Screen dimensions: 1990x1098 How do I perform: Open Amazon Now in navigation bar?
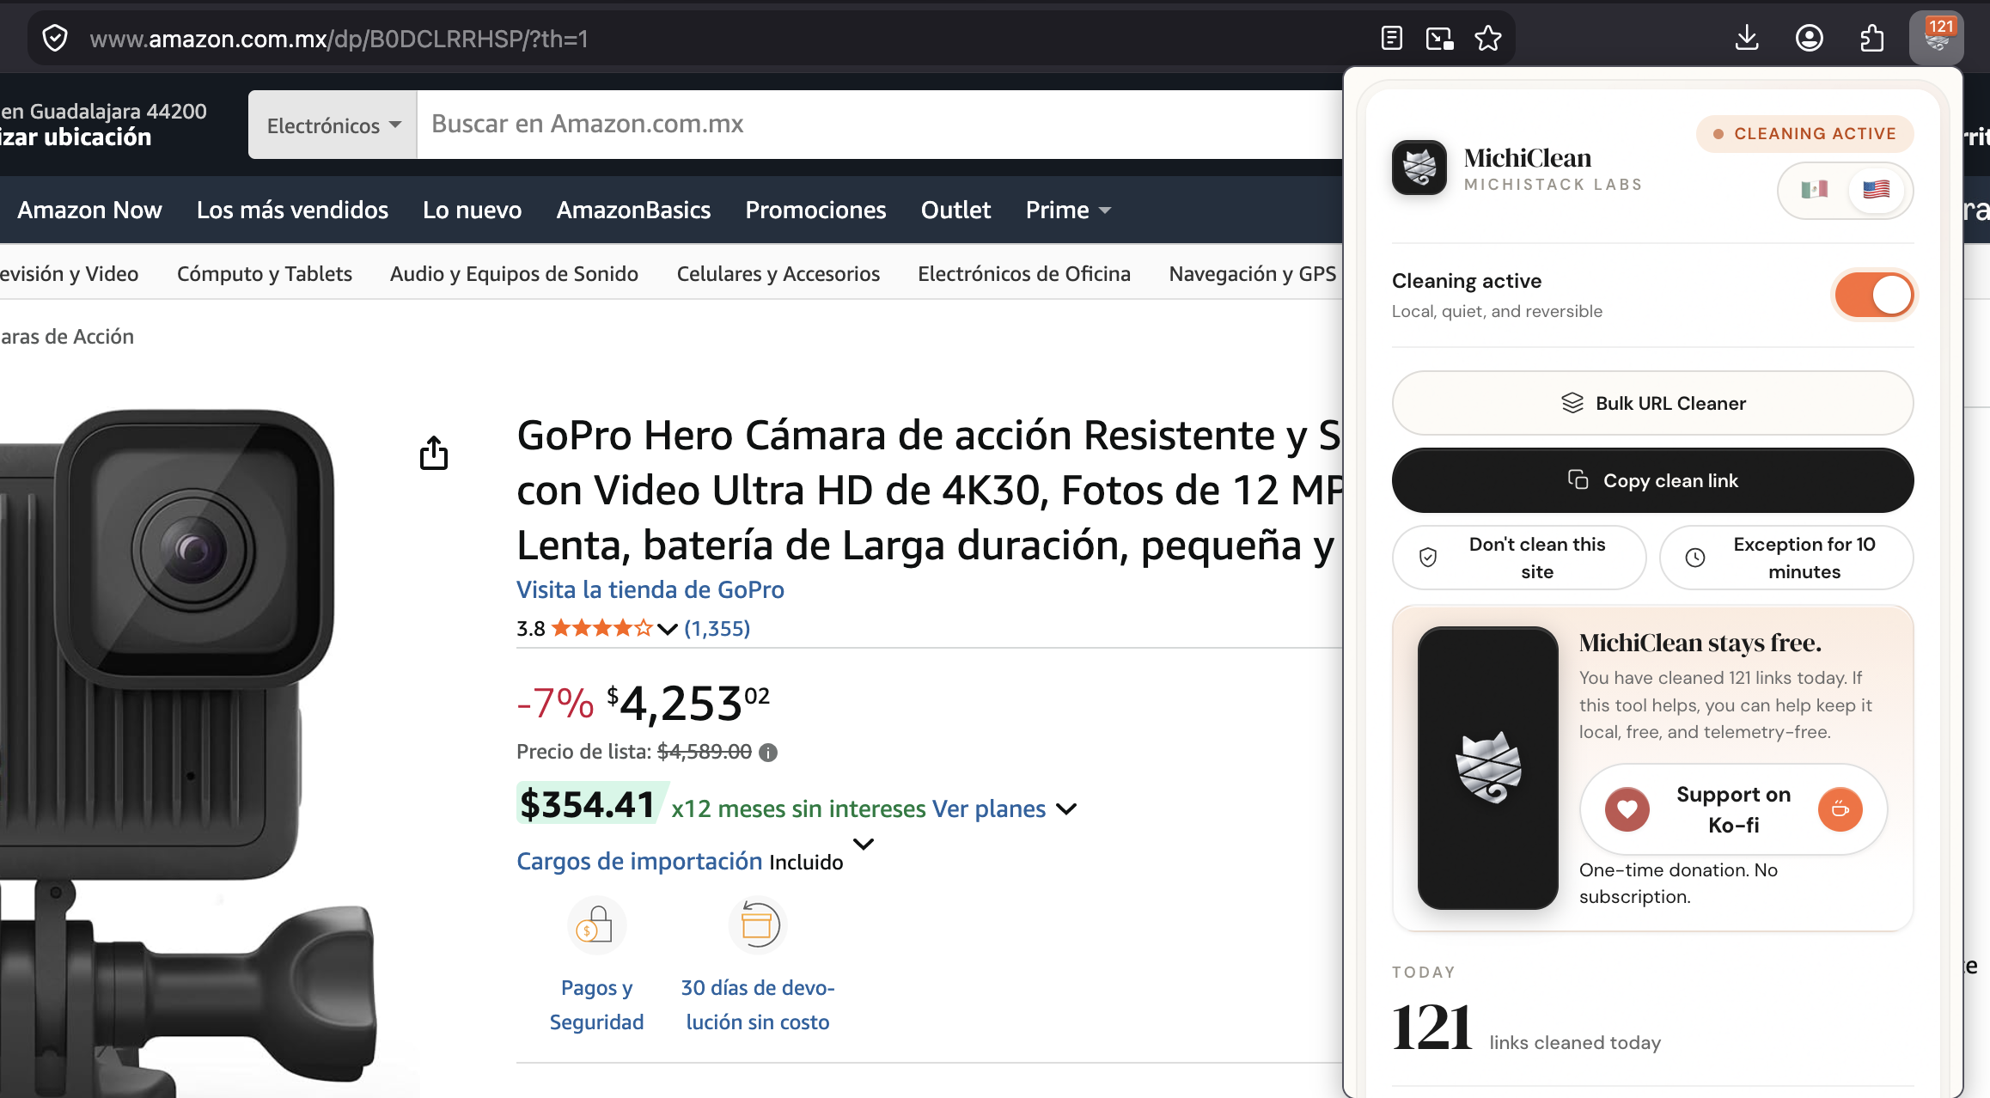click(89, 210)
